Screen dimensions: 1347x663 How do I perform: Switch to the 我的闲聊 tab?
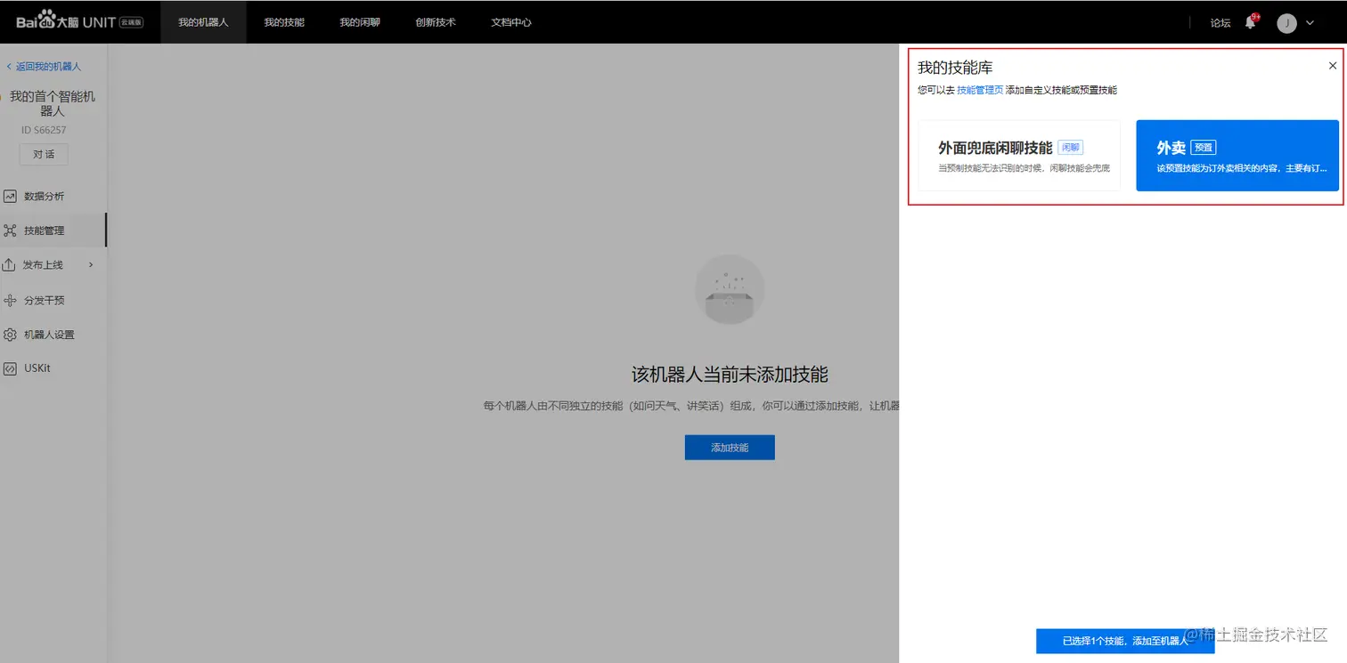[360, 22]
